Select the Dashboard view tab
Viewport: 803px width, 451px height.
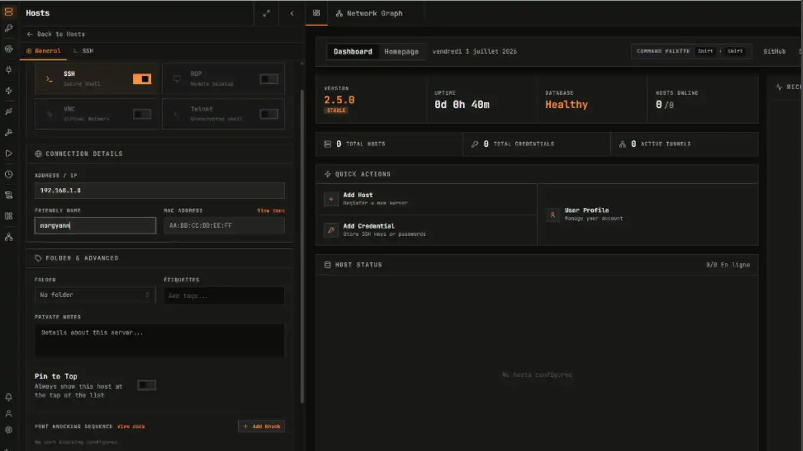coord(353,52)
